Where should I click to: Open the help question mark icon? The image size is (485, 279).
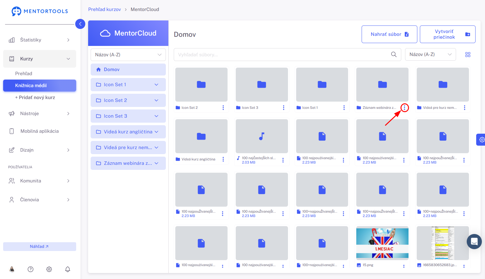click(x=31, y=269)
